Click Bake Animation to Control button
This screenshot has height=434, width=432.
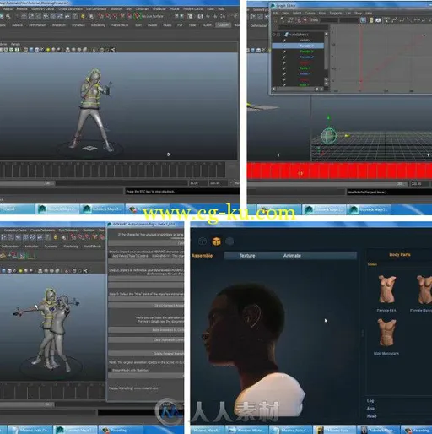pyautogui.click(x=146, y=329)
